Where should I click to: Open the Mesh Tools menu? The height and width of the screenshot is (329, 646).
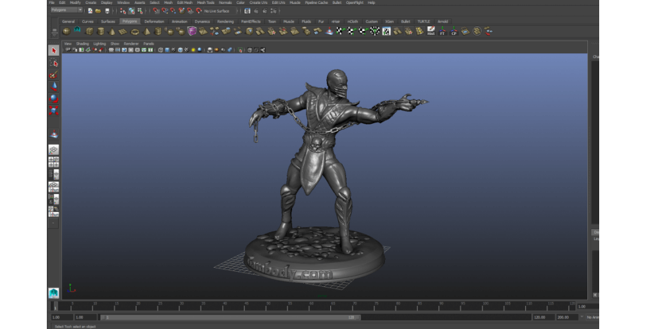click(206, 3)
